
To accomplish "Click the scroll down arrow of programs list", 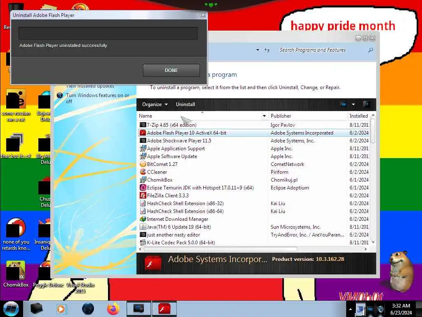I will [x=373, y=242].
